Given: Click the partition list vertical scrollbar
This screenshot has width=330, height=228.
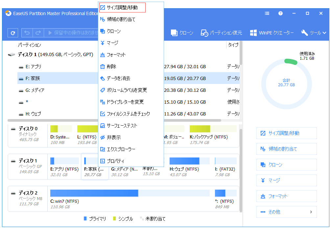Looking at the screenshot, I should tap(241, 53).
